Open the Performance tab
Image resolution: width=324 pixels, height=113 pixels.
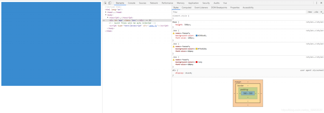pos(167,3)
